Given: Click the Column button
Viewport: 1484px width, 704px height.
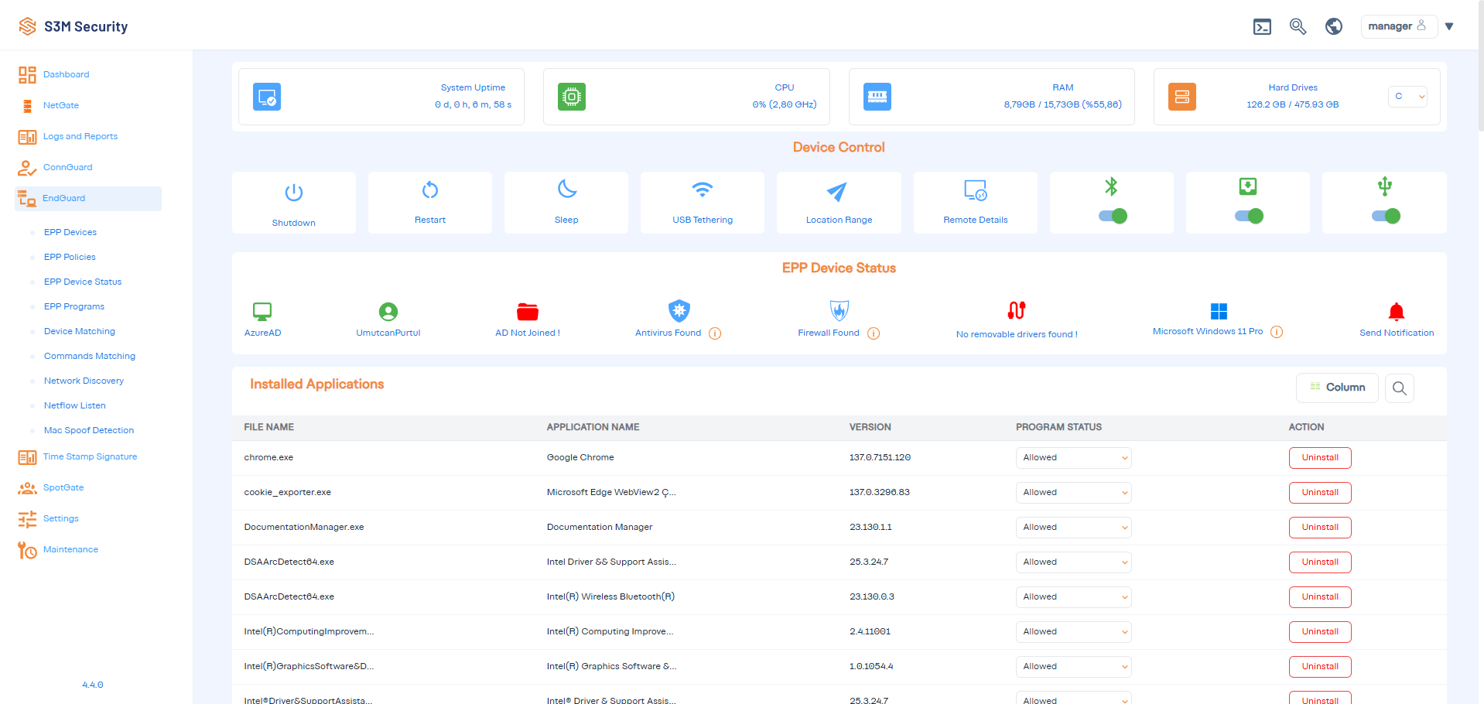Looking at the screenshot, I should point(1337,388).
